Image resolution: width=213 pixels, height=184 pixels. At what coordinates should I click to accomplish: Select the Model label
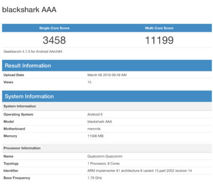(x=9, y=122)
